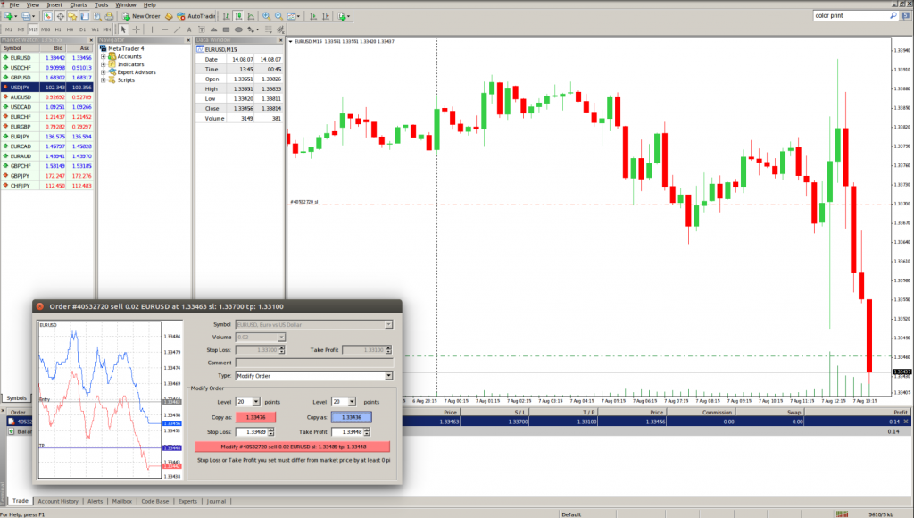
Task: Select the ellipse drawing tool
Action: click(239, 29)
